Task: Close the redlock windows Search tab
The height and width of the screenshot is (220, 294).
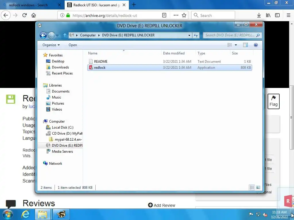Action: tap(59, 5)
